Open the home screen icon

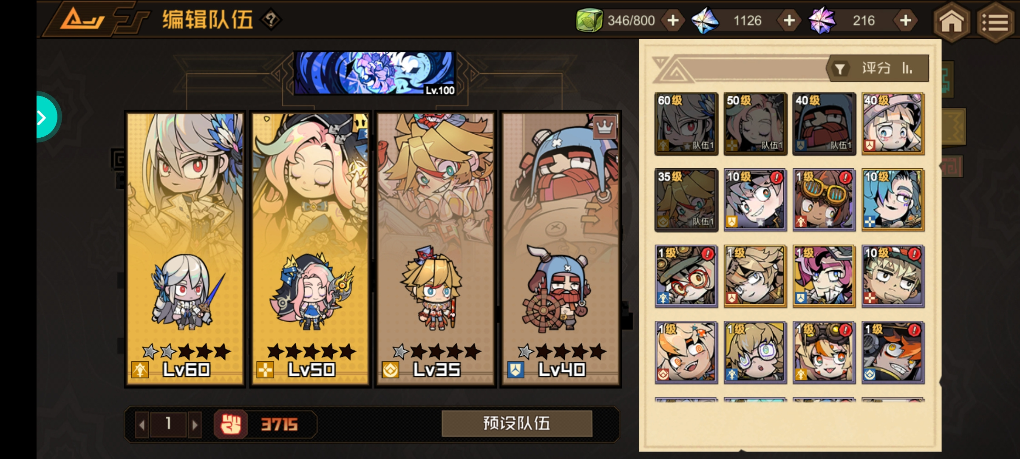(x=952, y=21)
